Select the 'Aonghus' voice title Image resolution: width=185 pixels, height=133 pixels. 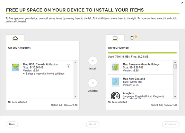(x=128, y=93)
